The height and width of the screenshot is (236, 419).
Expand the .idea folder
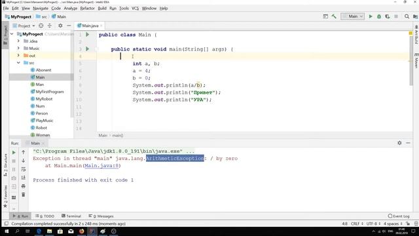coord(18,41)
